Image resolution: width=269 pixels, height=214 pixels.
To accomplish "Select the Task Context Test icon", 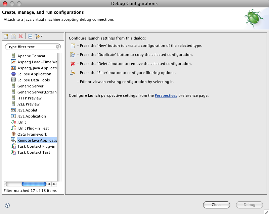I will tap(13, 152).
